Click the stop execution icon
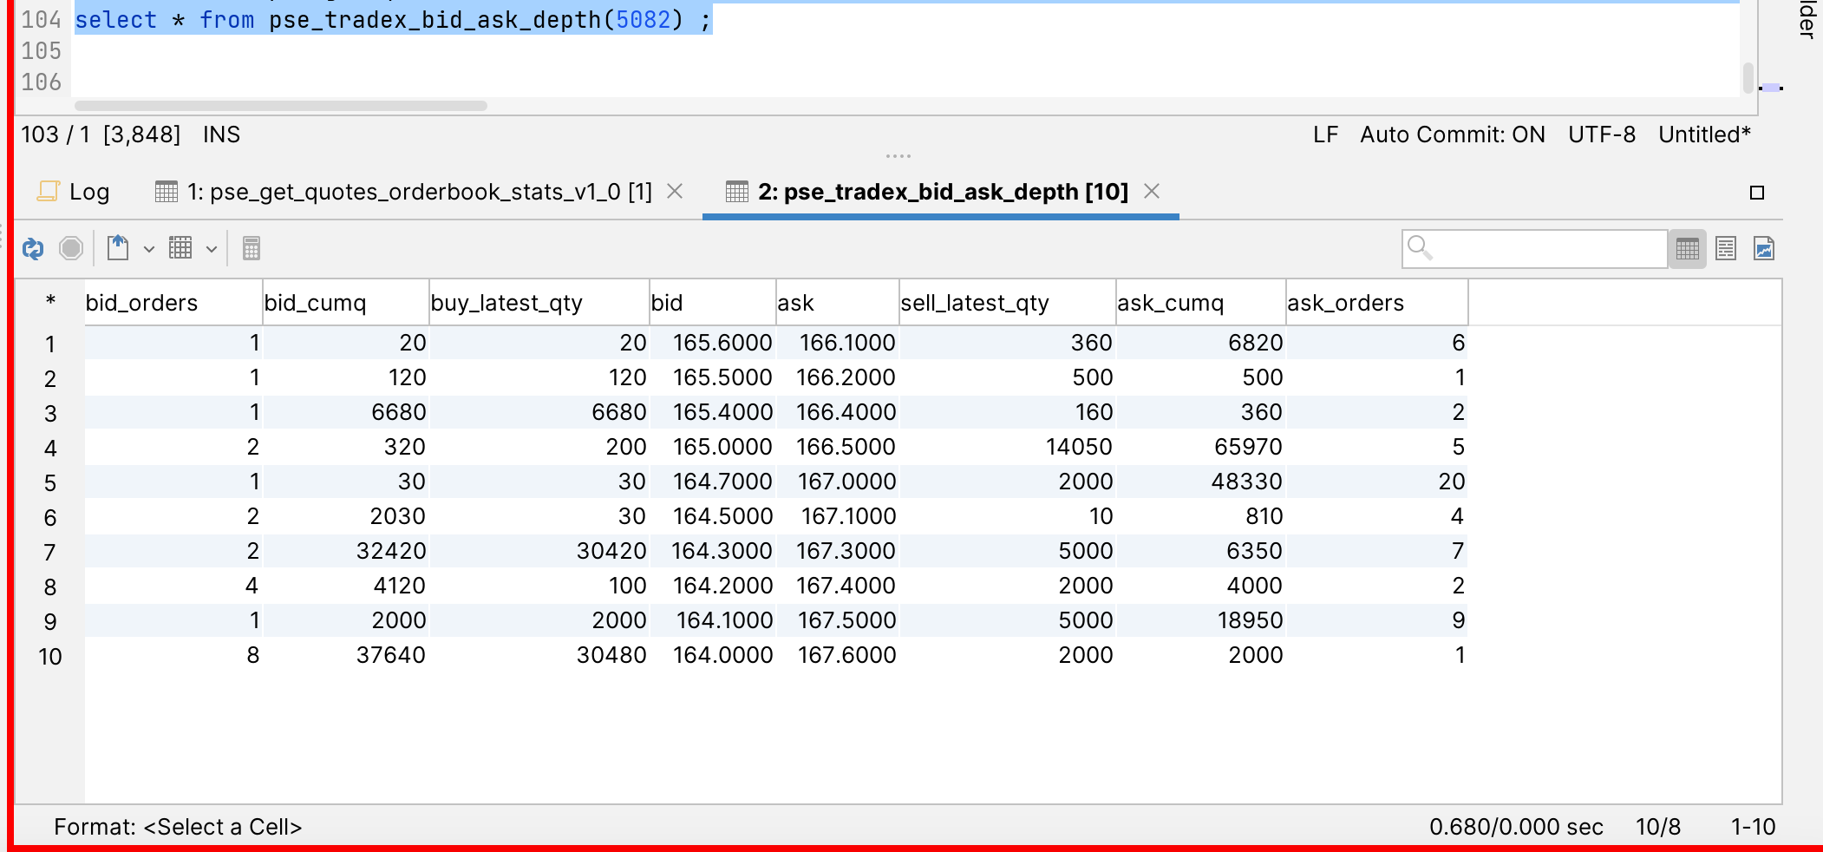The height and width of the screenshot is (852, 1823). (71, 249)
